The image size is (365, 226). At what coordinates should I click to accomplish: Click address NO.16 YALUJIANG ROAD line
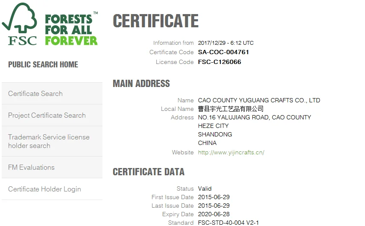click(x=254, y=117)
